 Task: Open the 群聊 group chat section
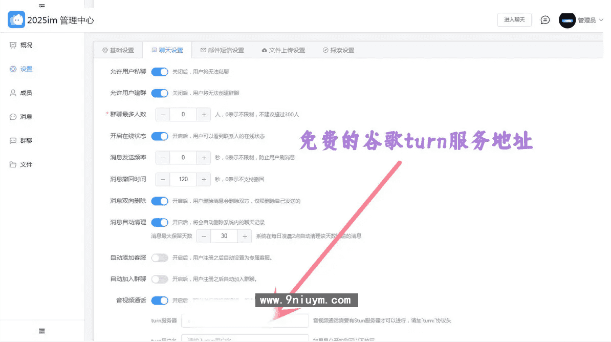click(25, 140)
